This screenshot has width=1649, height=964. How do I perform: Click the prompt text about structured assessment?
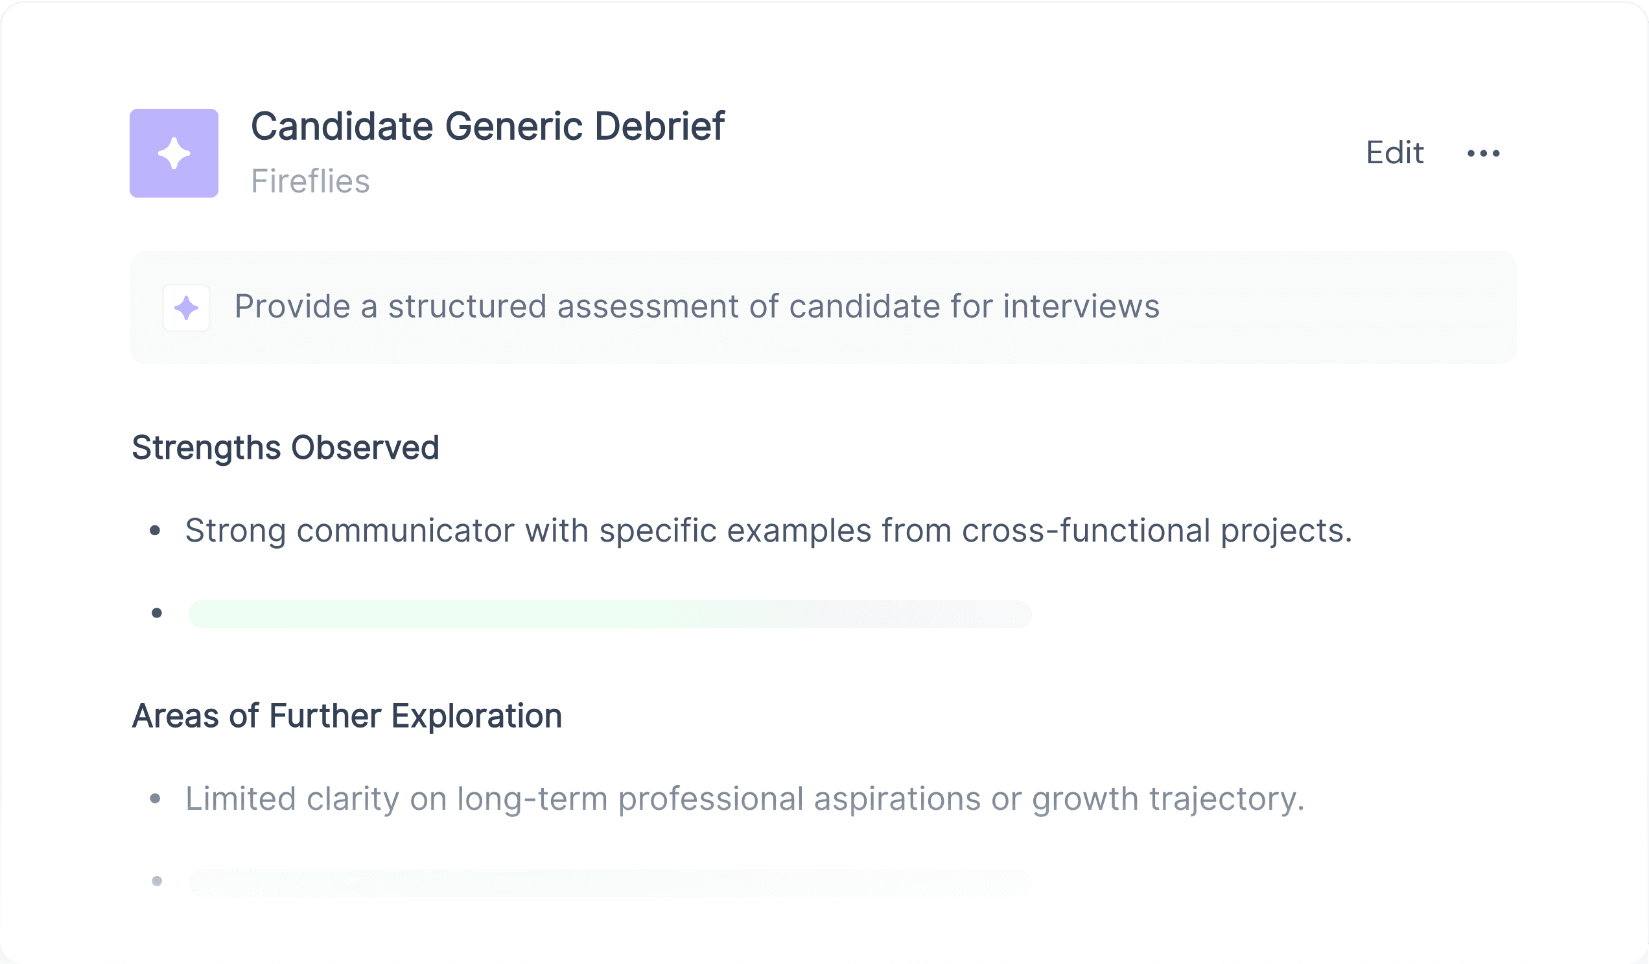pos(697,306)
